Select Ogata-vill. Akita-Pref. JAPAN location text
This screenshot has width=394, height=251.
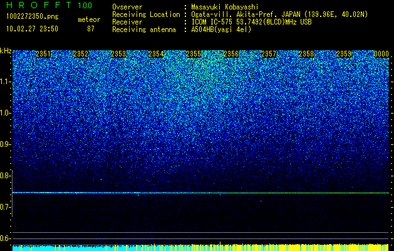point(279,14)
